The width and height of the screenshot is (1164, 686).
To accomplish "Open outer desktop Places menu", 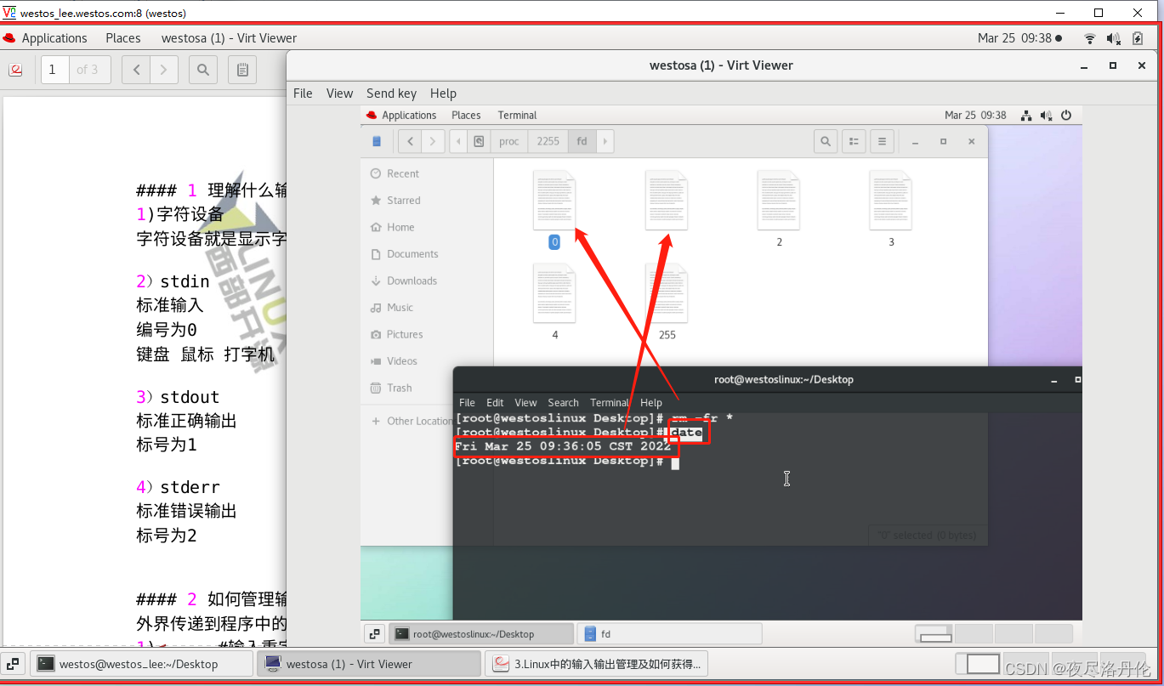I will [x=123, y=38].
